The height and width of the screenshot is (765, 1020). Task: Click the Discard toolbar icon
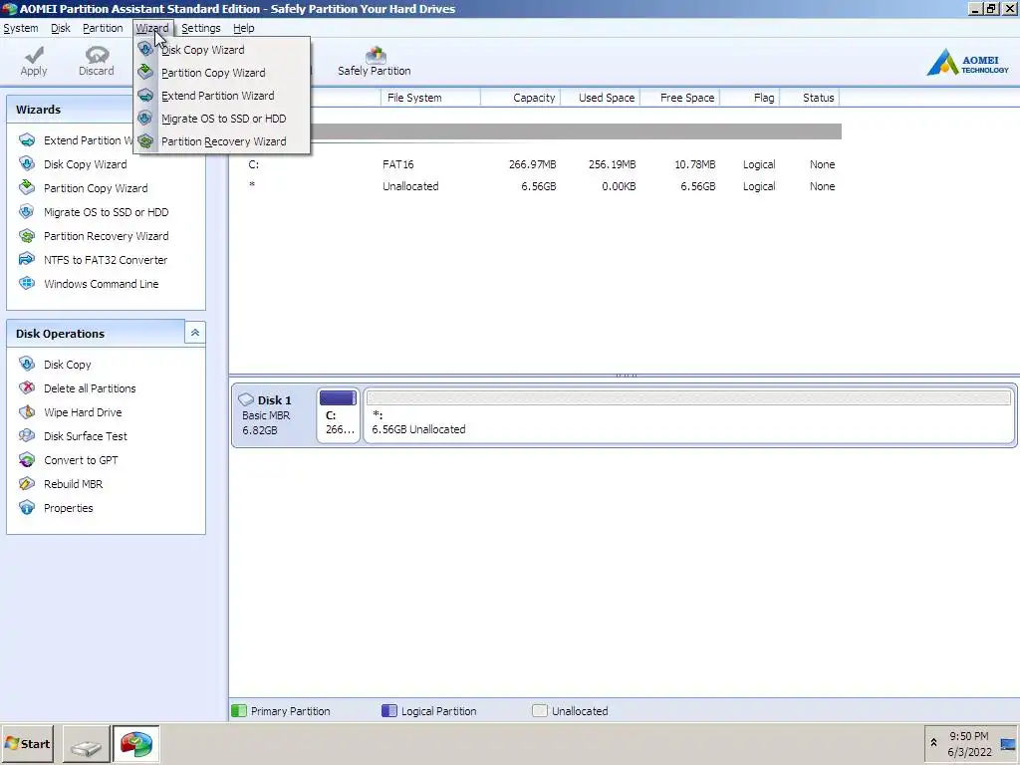point(97,55)
